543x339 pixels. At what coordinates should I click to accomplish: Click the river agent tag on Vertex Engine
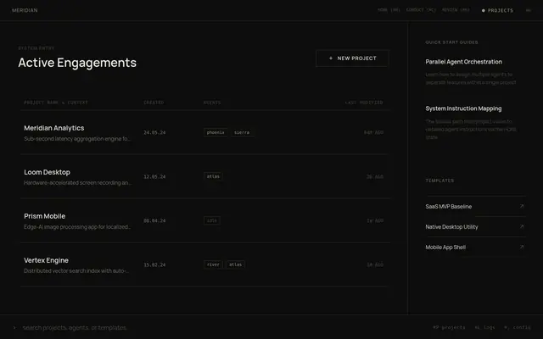(x=213, y=264)
